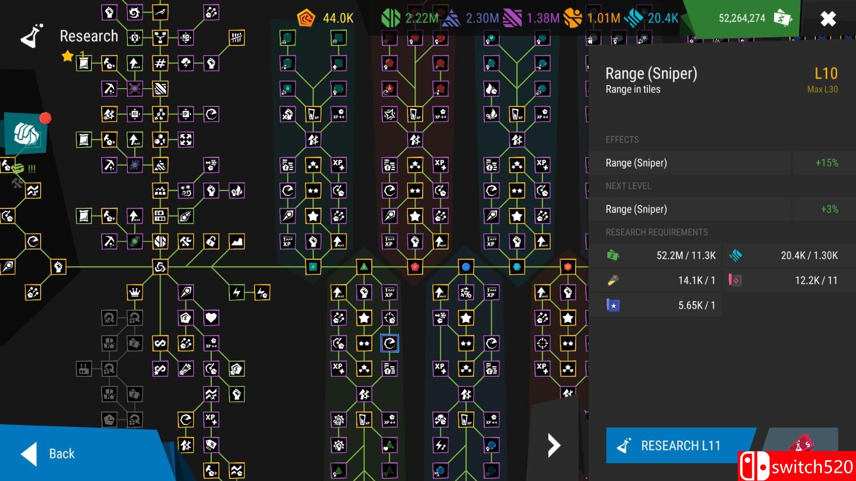856x481 pixels.
Task: Open the padlock research node
Action: [211, 242]
